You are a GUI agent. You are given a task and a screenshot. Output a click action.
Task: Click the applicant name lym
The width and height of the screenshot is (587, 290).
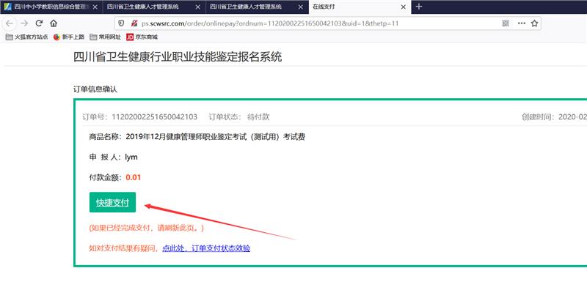131,157
